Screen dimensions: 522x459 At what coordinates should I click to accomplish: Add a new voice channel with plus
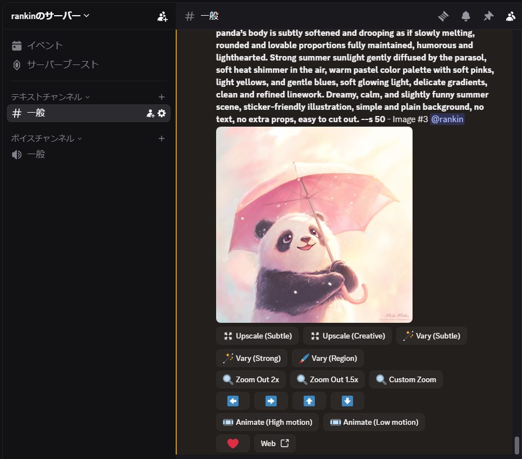pos(162,138)
